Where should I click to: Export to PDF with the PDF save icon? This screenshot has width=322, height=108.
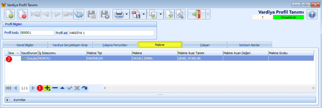(136, 14)
